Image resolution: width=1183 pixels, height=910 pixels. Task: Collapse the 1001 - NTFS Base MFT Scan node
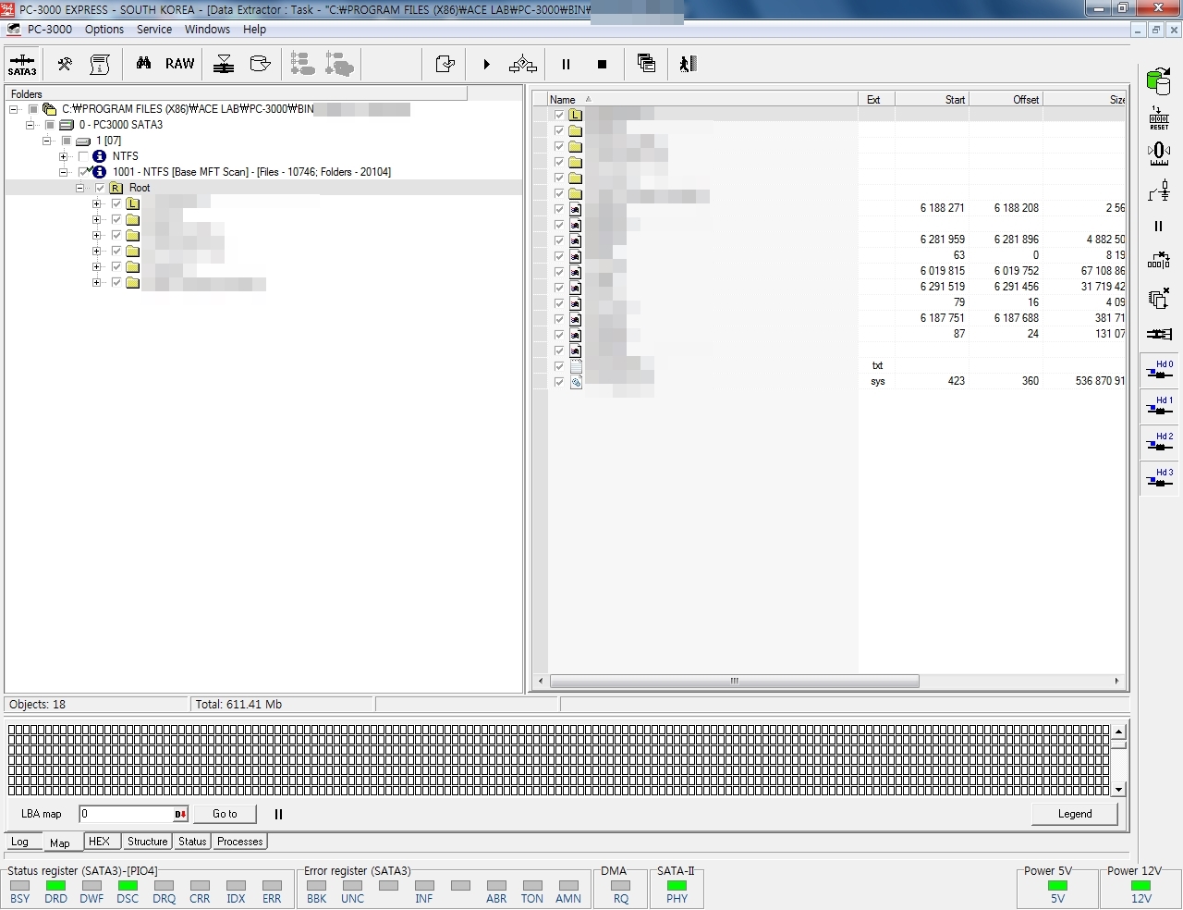point(64,172)
